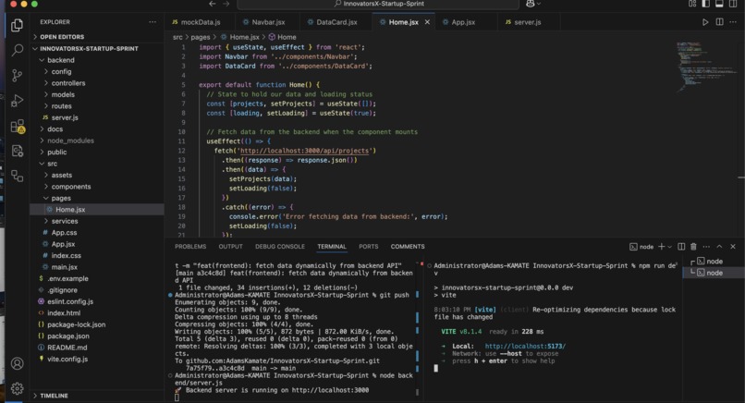The image size is (745, 403).
Task: Open the Customize Layout icon
Action: (x=692, y=4)
